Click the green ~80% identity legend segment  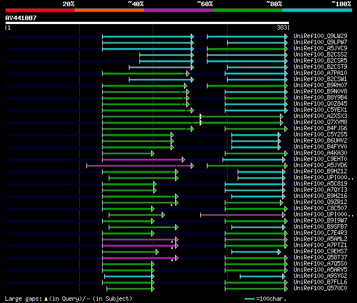248,10
